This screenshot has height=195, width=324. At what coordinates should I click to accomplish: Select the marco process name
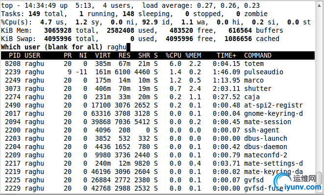(254, 80)
